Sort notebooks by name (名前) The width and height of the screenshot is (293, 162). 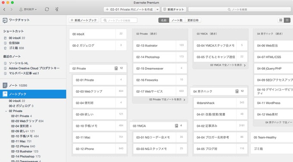[164, 20]
